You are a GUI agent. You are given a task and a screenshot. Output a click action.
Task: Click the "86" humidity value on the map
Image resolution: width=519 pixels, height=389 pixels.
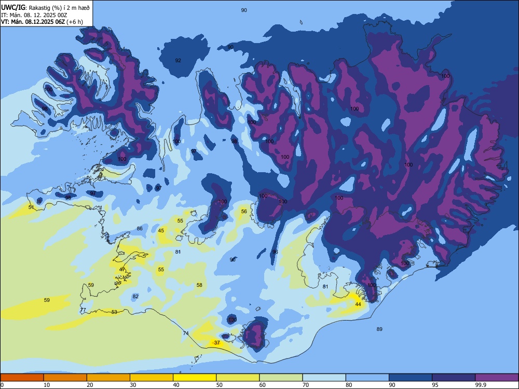140,228
